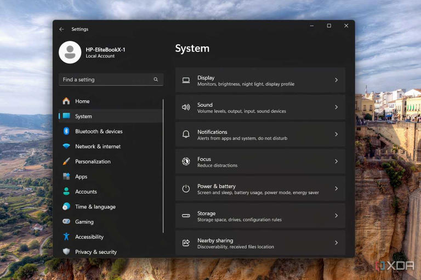421x280 pixels.
Task: Click the Network wifi icon
Action: coord(66,146)
